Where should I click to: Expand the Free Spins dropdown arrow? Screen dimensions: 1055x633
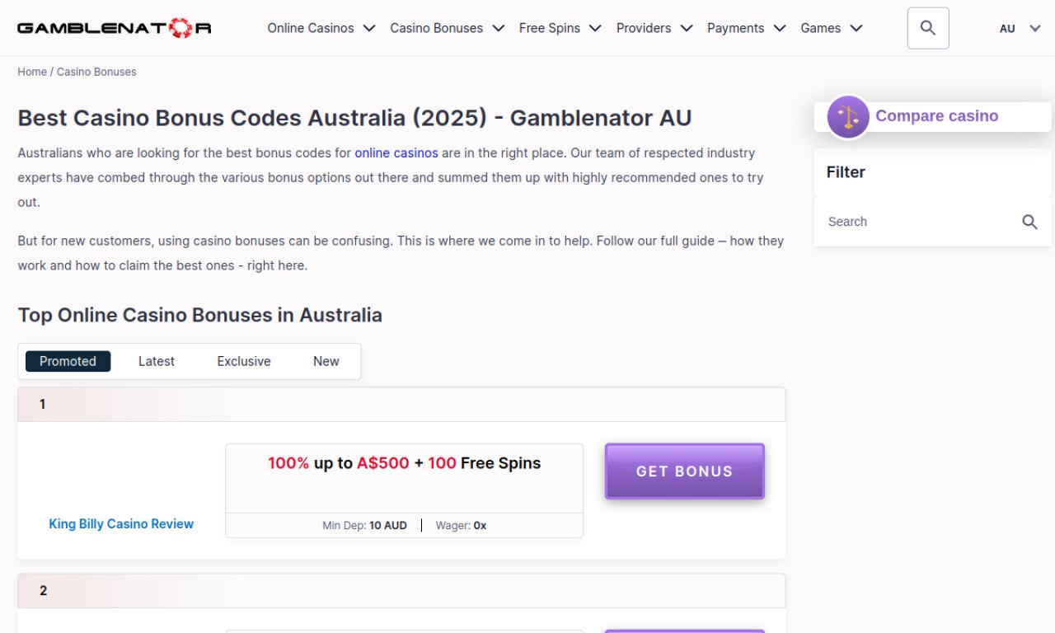[595, 28]
